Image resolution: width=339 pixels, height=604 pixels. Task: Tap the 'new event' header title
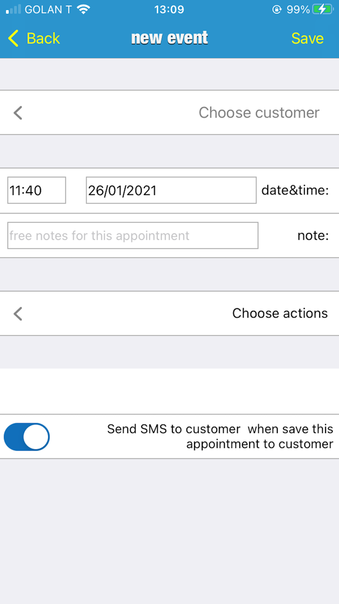[169, 38]
